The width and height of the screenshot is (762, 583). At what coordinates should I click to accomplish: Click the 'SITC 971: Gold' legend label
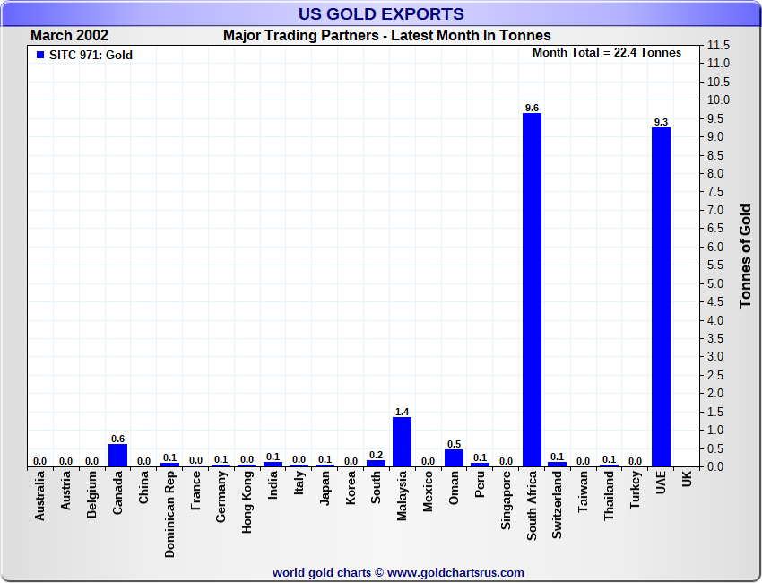[x=90, y=56]
